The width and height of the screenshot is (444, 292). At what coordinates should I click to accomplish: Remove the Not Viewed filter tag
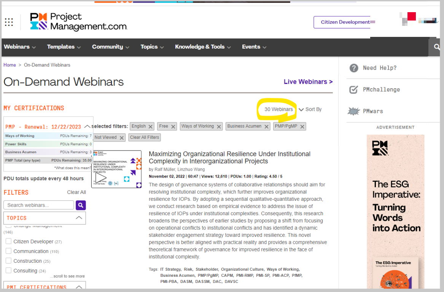coord(122,138)
